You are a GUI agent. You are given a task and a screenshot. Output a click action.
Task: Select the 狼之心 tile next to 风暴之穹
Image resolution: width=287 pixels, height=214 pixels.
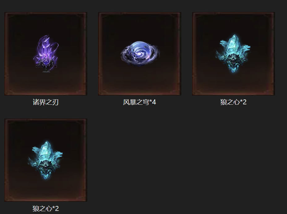pos(233,54)
